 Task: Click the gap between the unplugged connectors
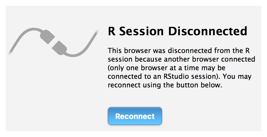pyautogui.click(x=53, y=42)
